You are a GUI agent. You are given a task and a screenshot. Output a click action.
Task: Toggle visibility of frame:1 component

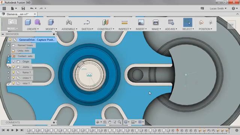coord(13,72)
